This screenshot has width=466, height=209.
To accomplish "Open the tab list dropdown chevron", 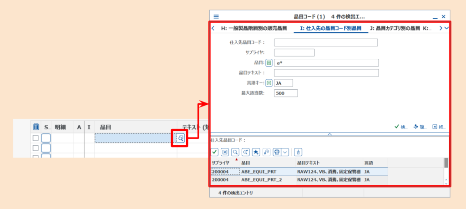I will (x=446, y=28).
